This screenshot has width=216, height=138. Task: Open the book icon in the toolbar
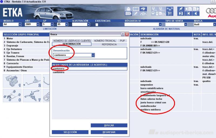136,9
